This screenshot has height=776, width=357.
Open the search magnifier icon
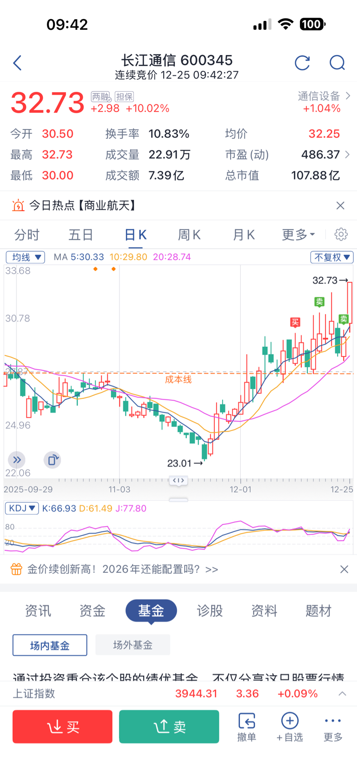click(x=337, y=62)
